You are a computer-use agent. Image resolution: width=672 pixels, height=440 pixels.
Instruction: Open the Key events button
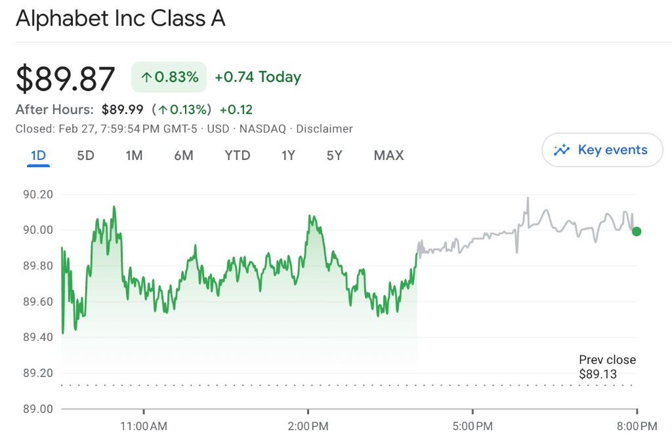click(x=602, y=150)
